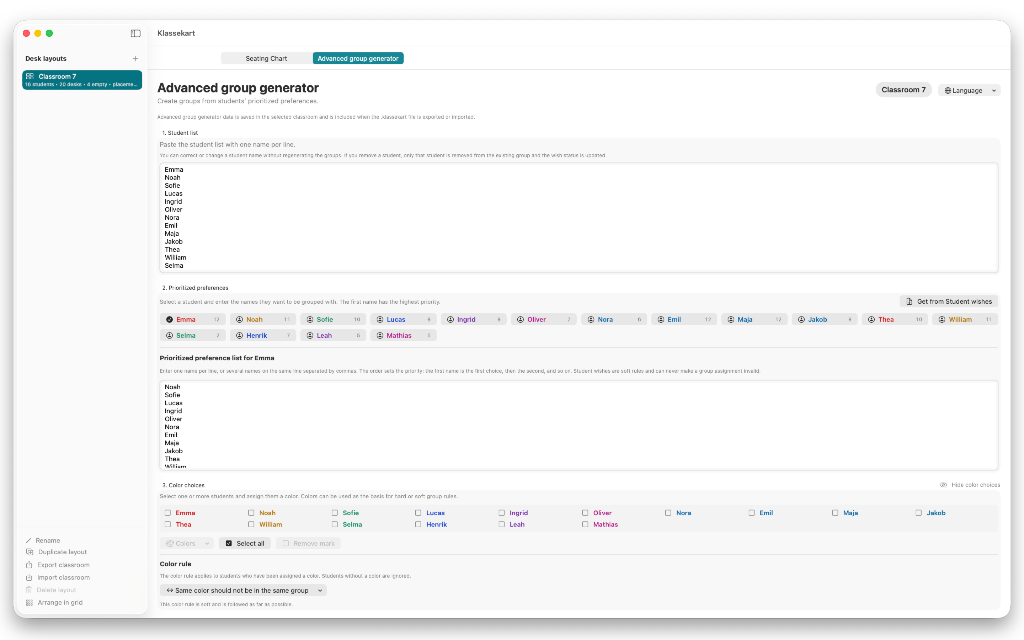This screenshot has height=640, width=1024.
Task: Check Lucas's color choice checkbox
Action: pos(418,513)
